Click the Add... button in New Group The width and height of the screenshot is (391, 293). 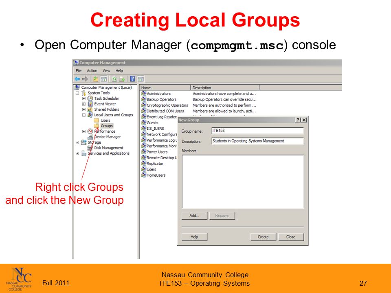tap(195, 216)
